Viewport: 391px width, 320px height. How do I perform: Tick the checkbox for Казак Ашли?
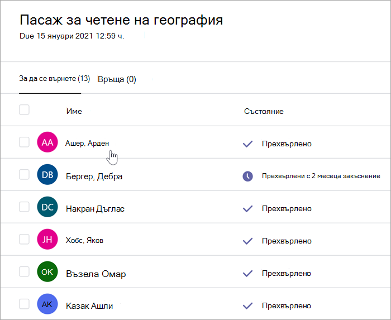pos(24,304)
